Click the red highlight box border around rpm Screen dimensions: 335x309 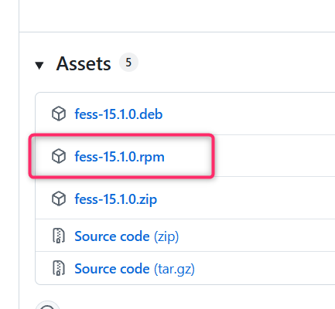click(121, 135)
